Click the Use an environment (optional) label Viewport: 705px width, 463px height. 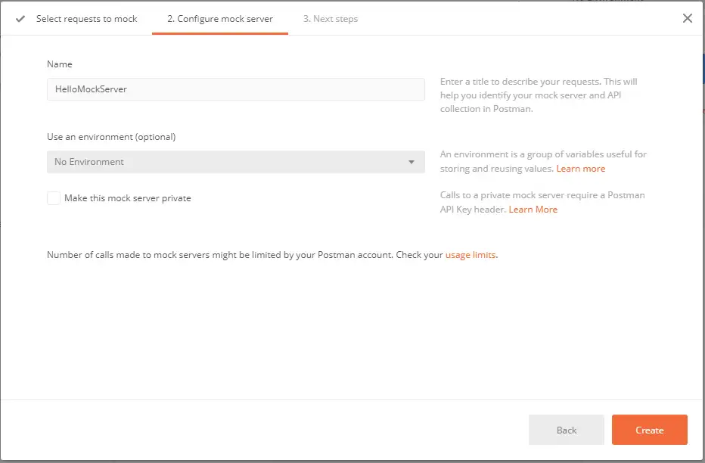coord(111,137)
